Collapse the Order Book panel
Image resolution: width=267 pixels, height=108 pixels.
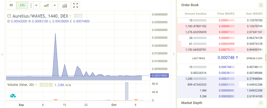point(261,5)
